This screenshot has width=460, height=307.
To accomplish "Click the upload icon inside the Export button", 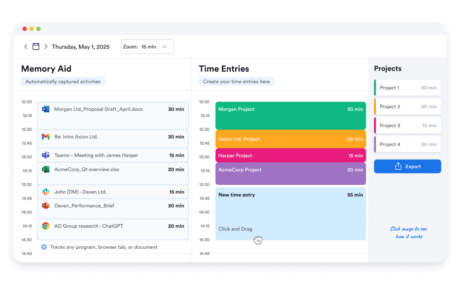I will click(398, 166).
